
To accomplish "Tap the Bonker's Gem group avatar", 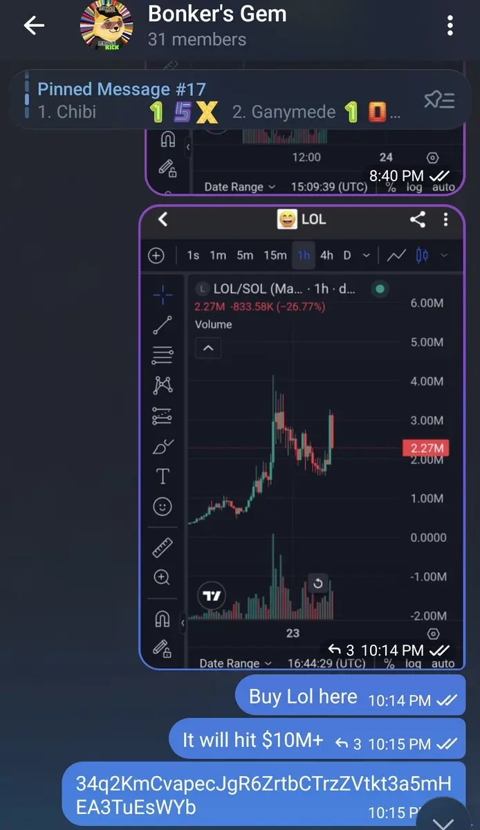I will (107, 26).
